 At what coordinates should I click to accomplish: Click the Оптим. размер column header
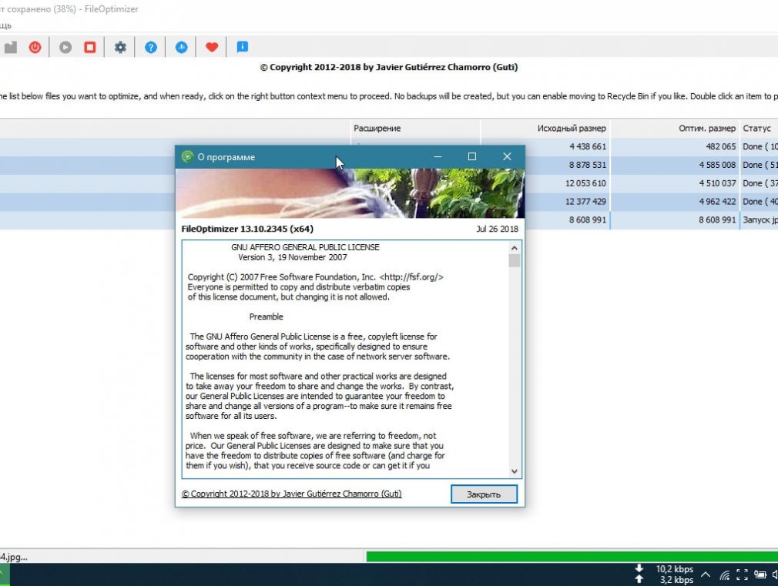(674, 129)
